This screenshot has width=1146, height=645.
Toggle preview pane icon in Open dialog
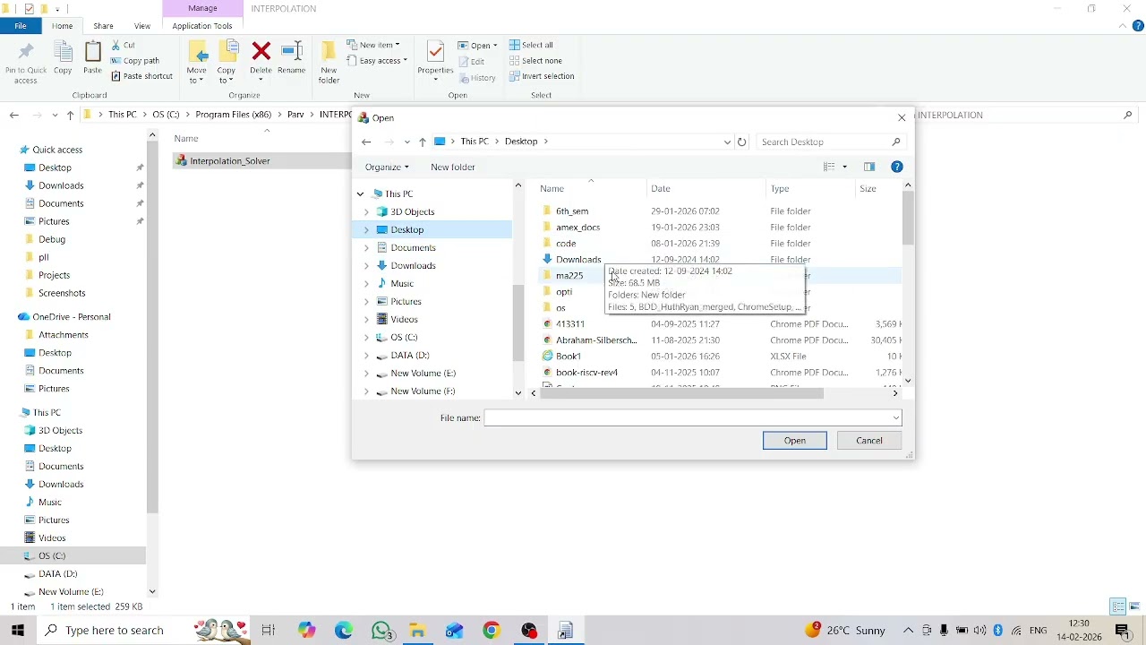coord(869,167)
